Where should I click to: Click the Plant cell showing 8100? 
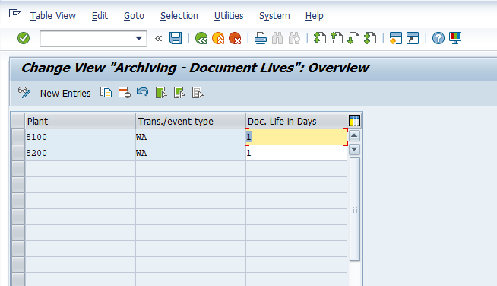click(x=81, y=137)
